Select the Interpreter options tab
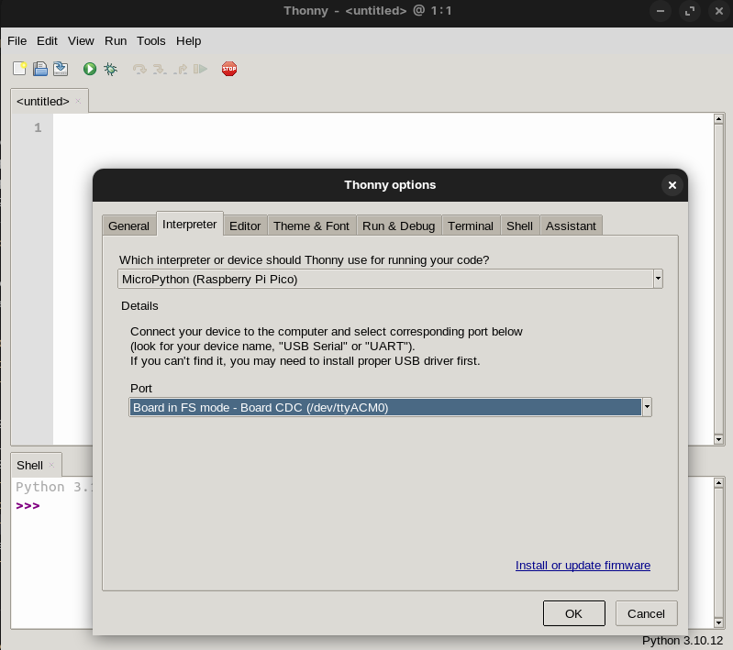The height and width of the screenshot is (650, 733). pos(189,225)
